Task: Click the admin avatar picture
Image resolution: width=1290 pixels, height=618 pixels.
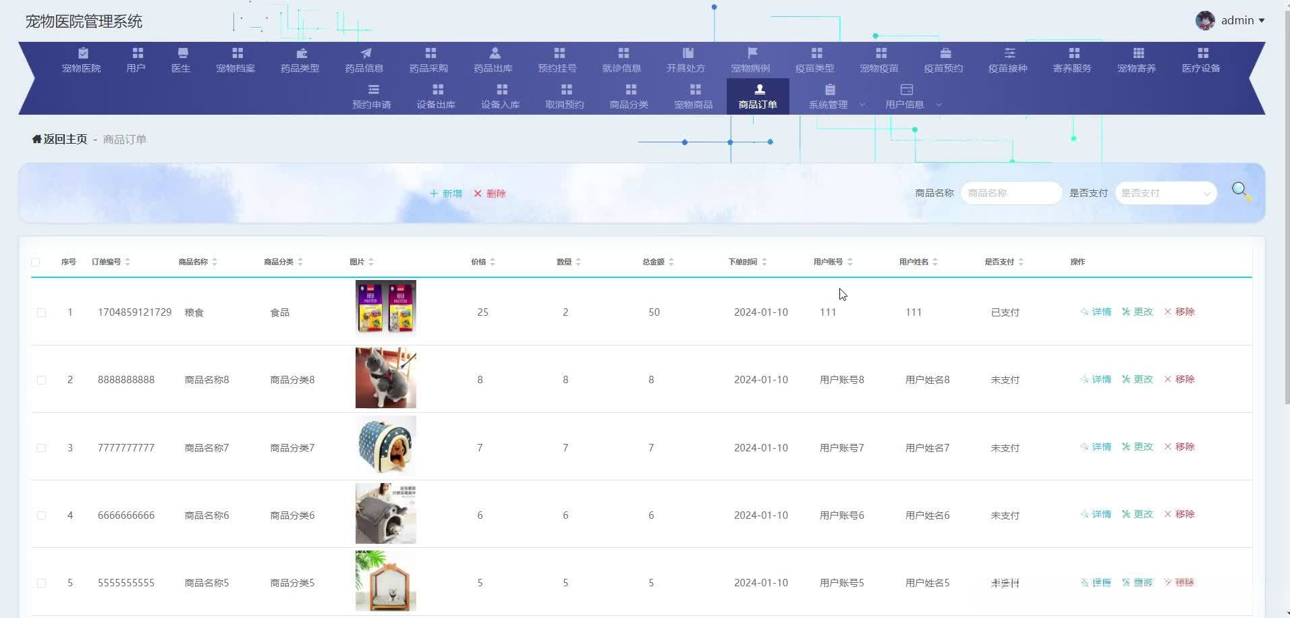Action: [1205, 20]
